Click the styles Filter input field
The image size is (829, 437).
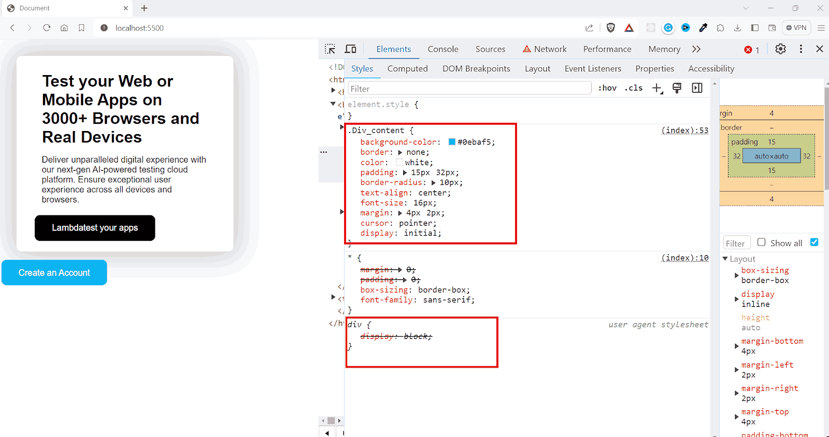coord(469,89)
